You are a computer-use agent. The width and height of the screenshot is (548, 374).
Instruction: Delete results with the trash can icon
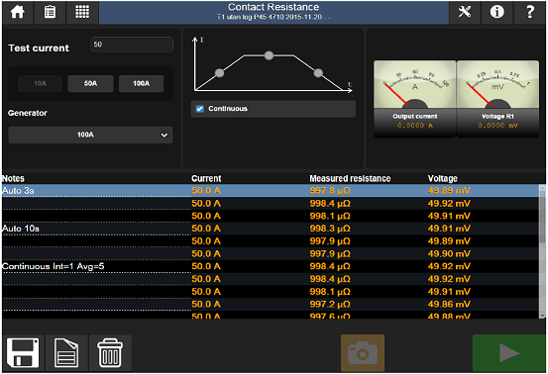pos(110,352)
